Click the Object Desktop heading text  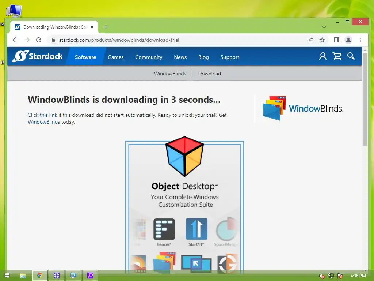point(184,186)
